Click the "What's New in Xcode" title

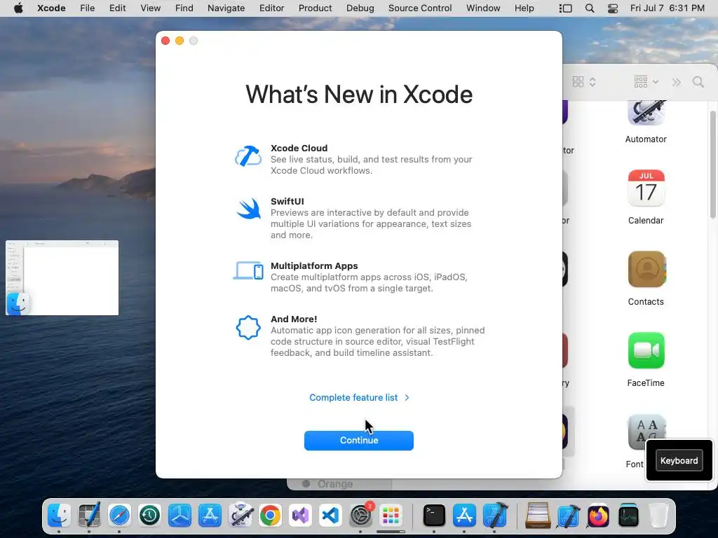(359, 95)
